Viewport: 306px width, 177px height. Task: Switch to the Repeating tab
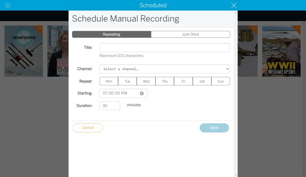click(111, 34)
